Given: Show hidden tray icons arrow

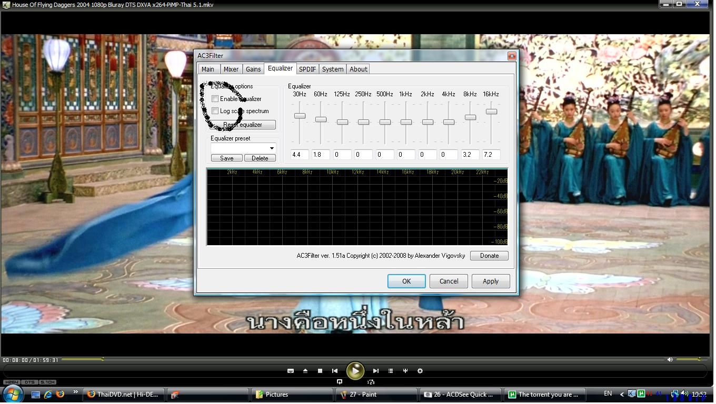Looking at the screenshot, I should click(622, 394).
